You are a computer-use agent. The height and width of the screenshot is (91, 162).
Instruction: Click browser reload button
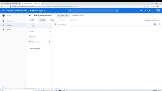point(7,6)
